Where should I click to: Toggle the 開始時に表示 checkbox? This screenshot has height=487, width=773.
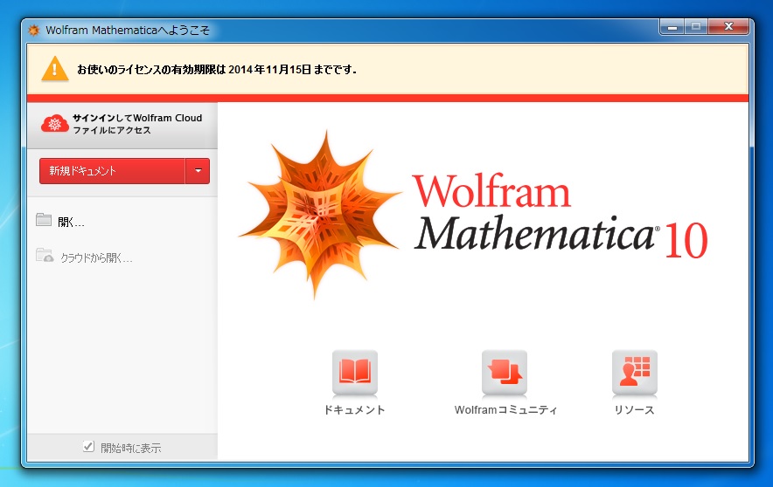coord(88,446)
